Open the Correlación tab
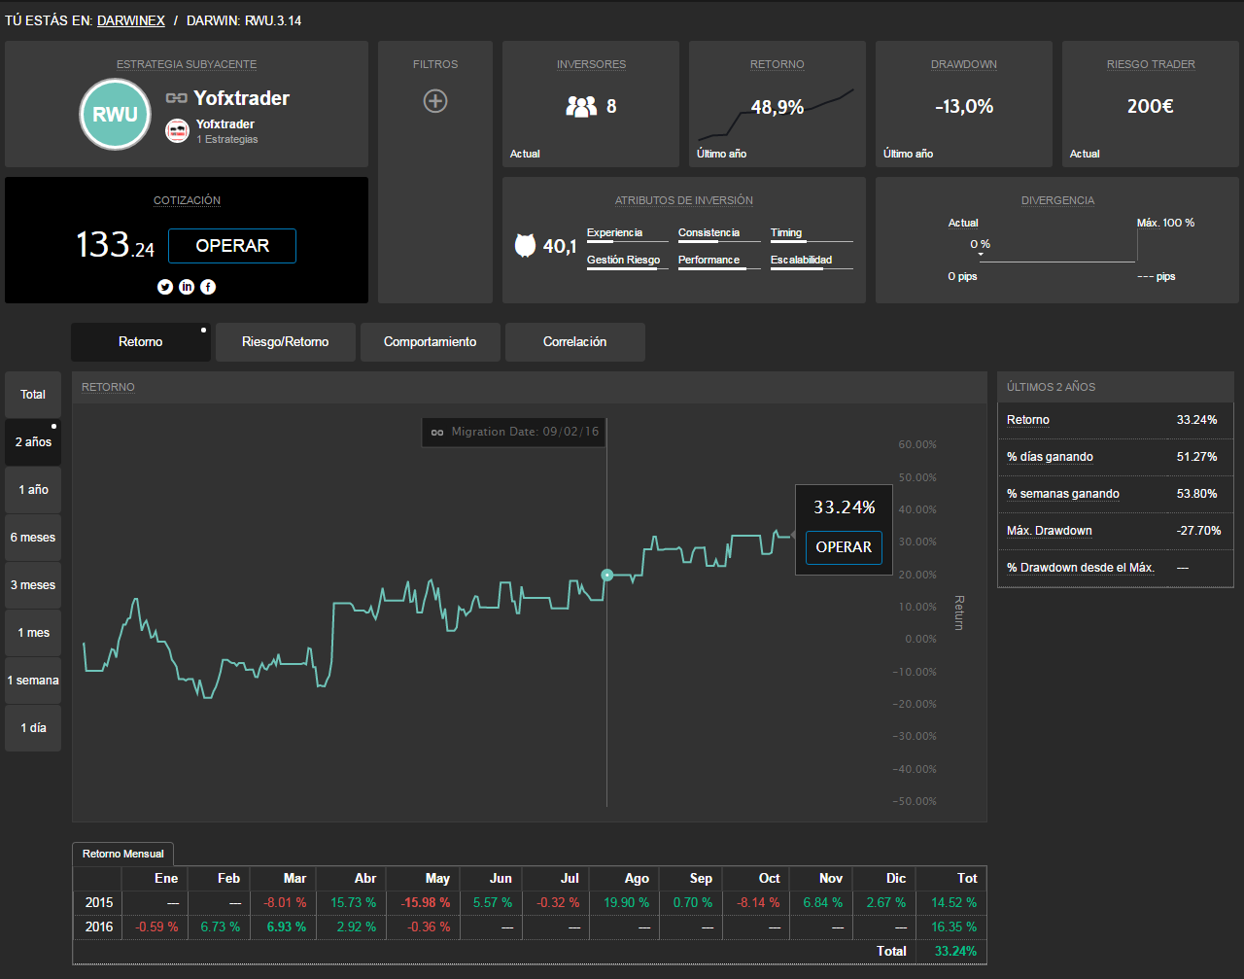This screenshot has width=1244, height=979. (x=574, y=342)
